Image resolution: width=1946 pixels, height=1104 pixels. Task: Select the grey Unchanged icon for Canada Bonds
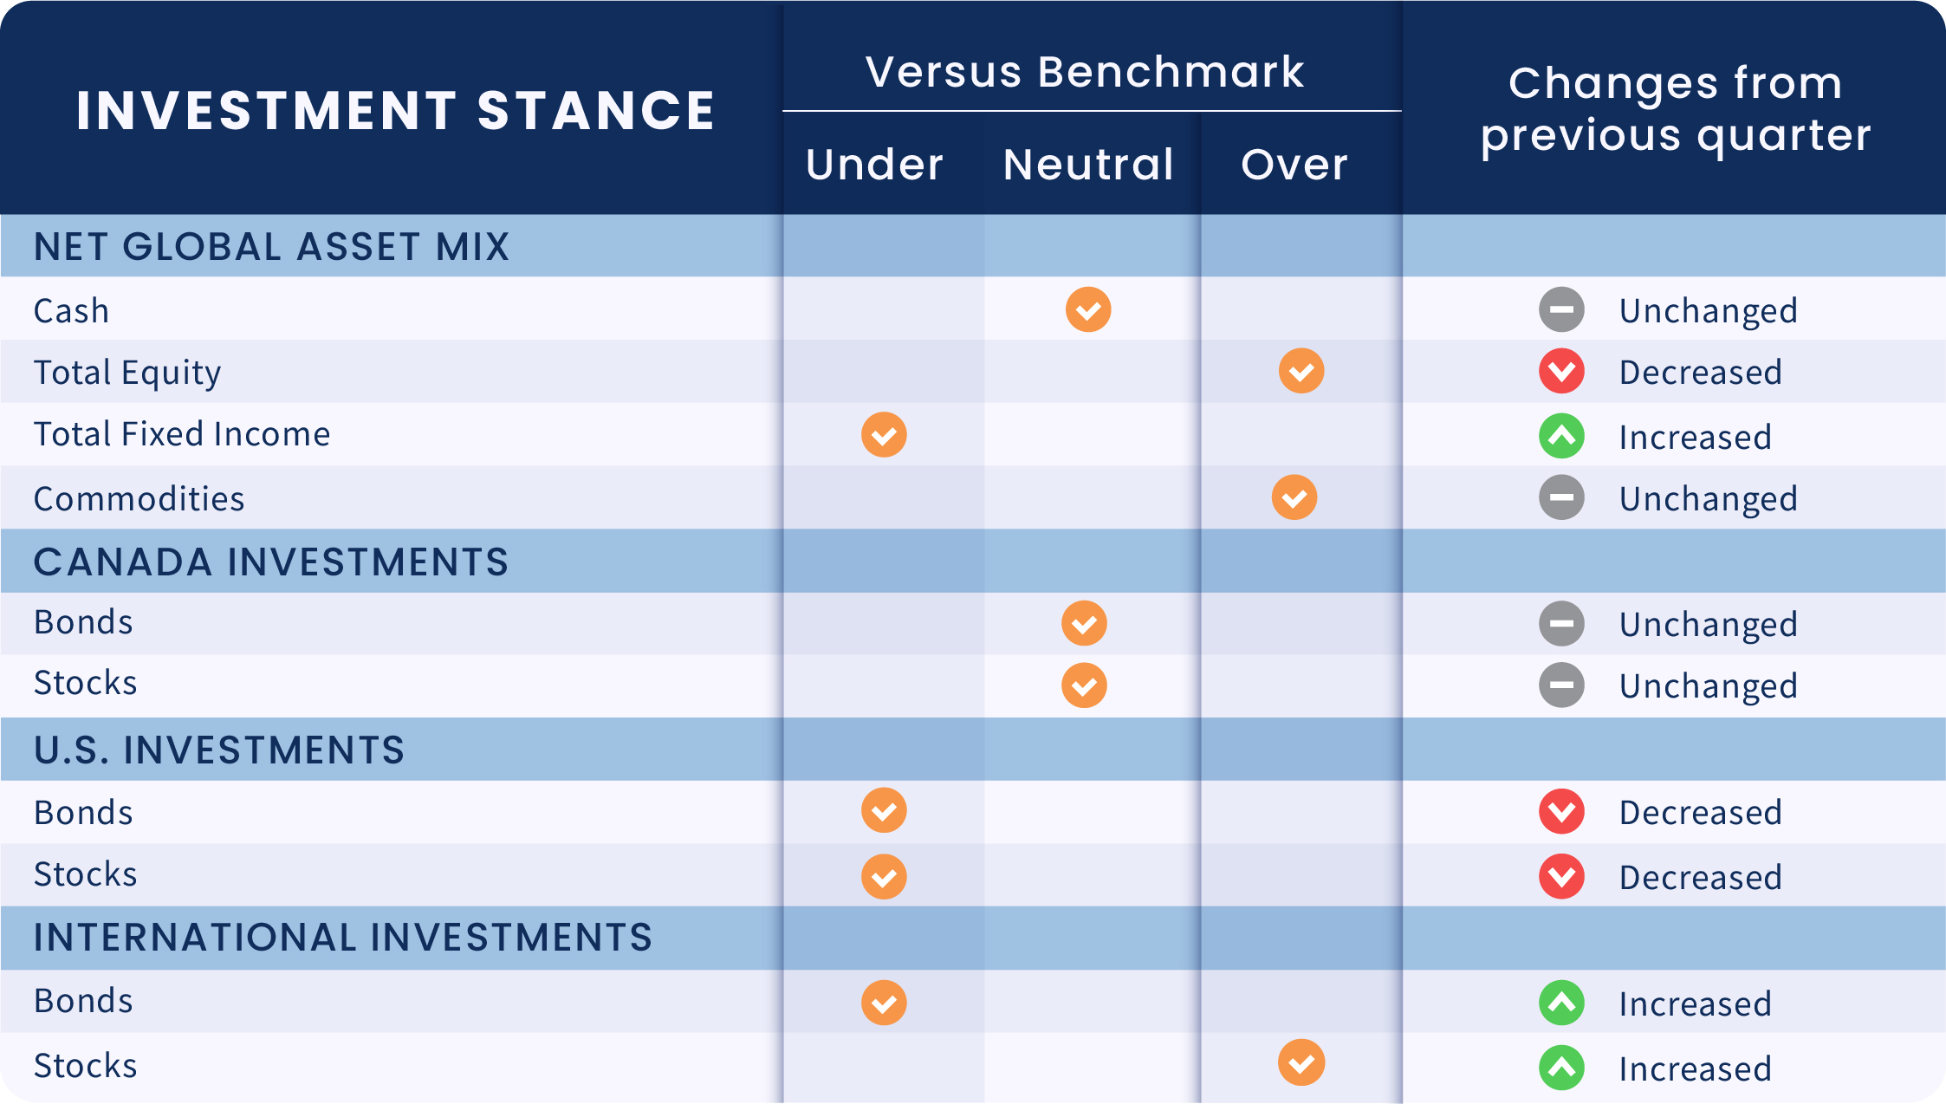click(1561, 624)
